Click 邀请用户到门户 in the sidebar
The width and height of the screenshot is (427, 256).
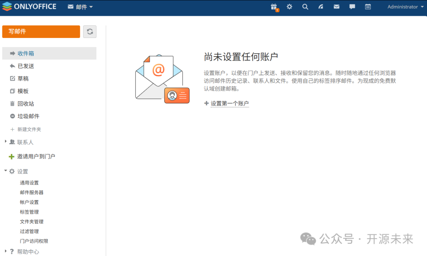[36, 156]
